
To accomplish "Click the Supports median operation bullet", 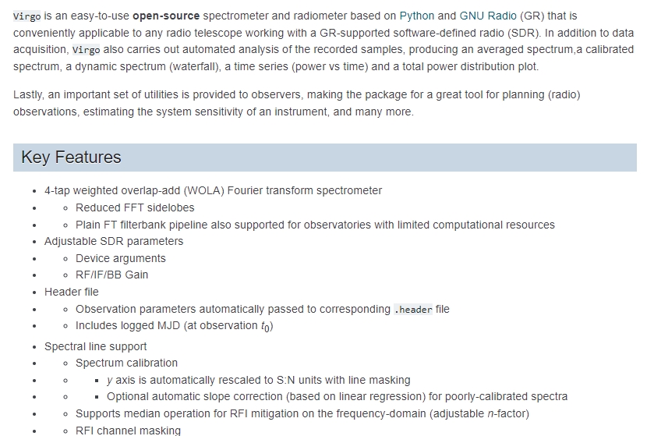I will coord(302,413).
